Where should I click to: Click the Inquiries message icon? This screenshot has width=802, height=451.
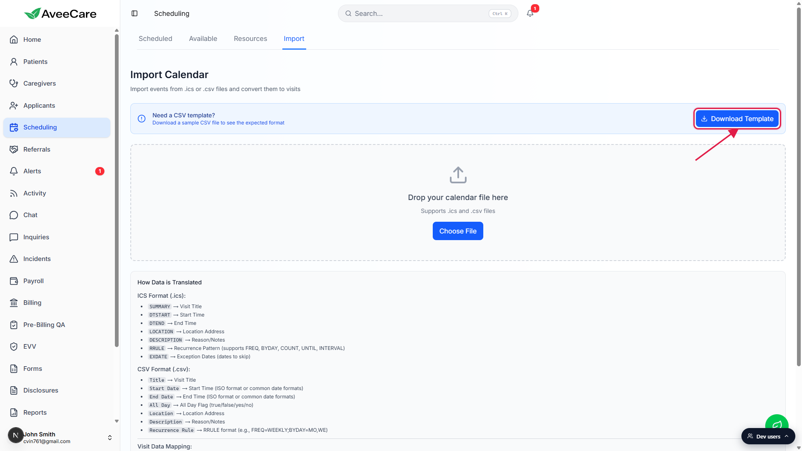pyautogui.click(x=14, y=237)
